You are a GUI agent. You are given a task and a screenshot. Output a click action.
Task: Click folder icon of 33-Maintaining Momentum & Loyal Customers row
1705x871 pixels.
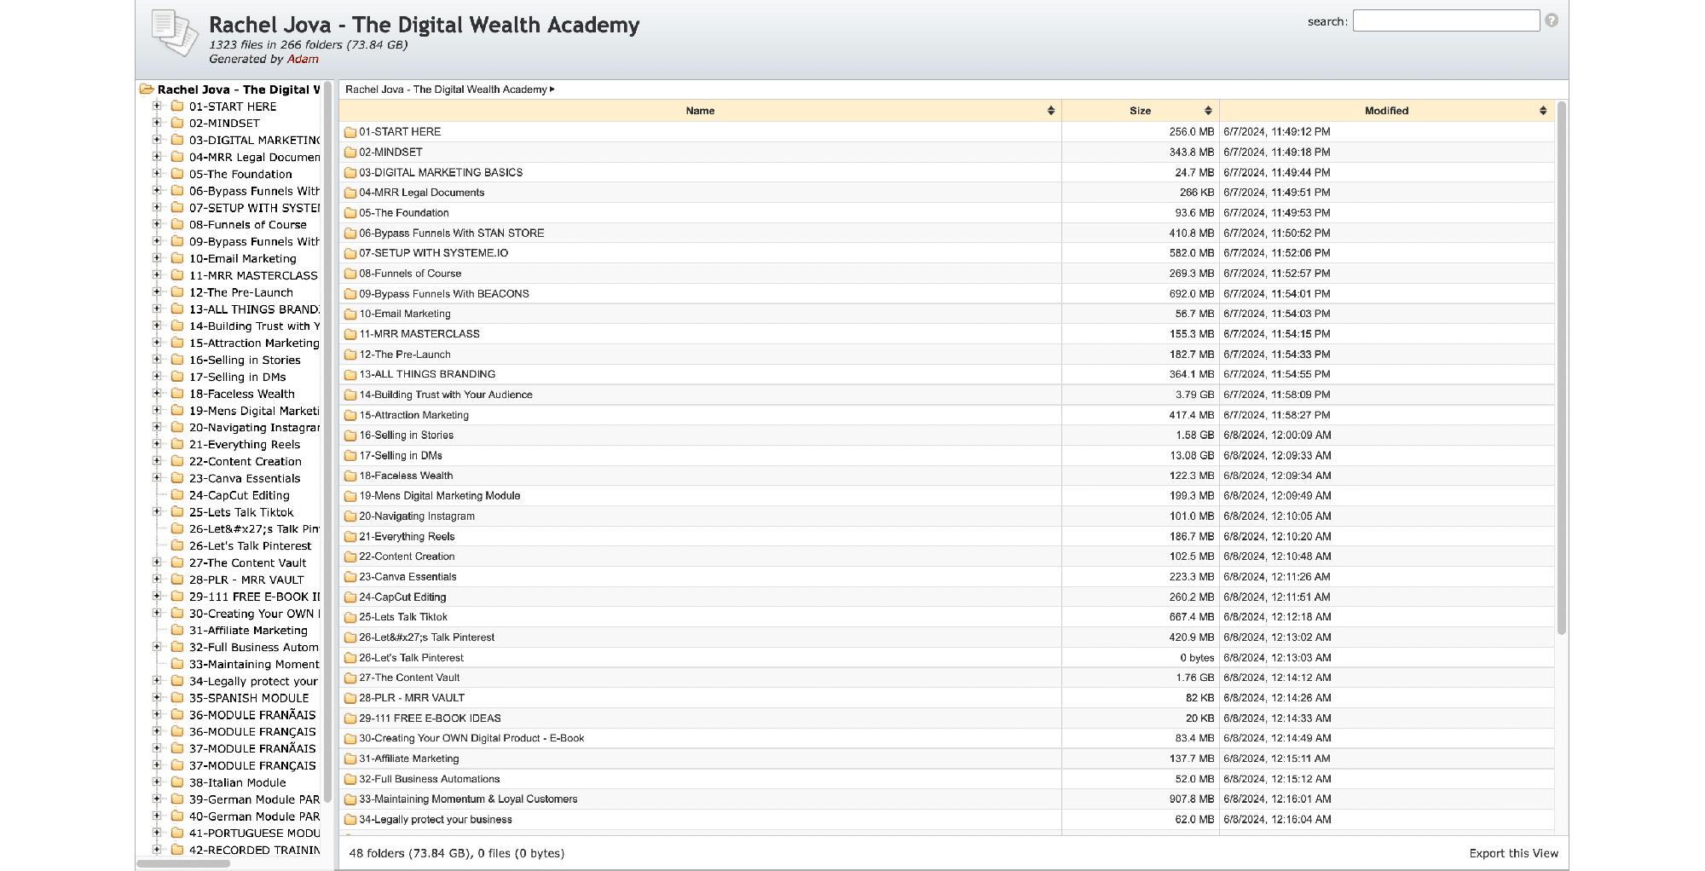350,799
